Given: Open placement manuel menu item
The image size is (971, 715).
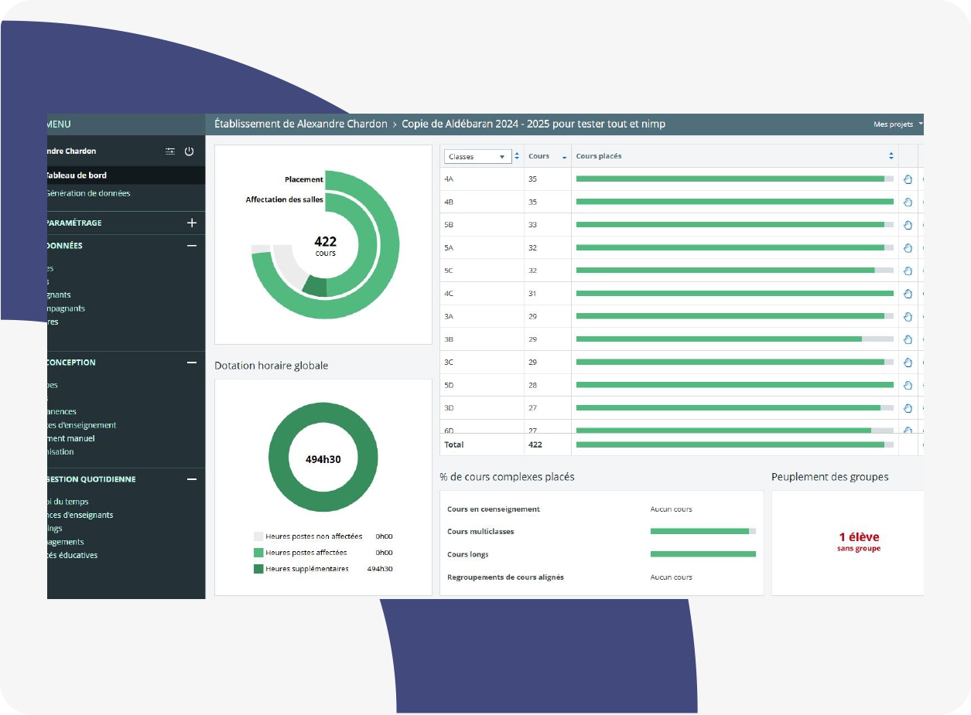Looking at the screenshot, I should (x=71, y=438).
